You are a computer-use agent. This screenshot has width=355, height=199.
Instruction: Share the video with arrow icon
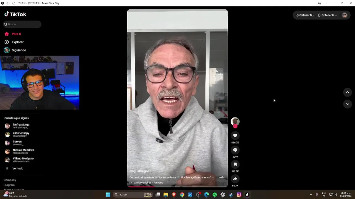pyautogui.click(x=235, y=179)
